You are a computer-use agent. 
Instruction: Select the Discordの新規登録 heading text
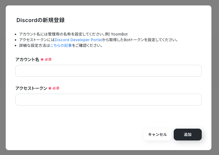(40, 20)
